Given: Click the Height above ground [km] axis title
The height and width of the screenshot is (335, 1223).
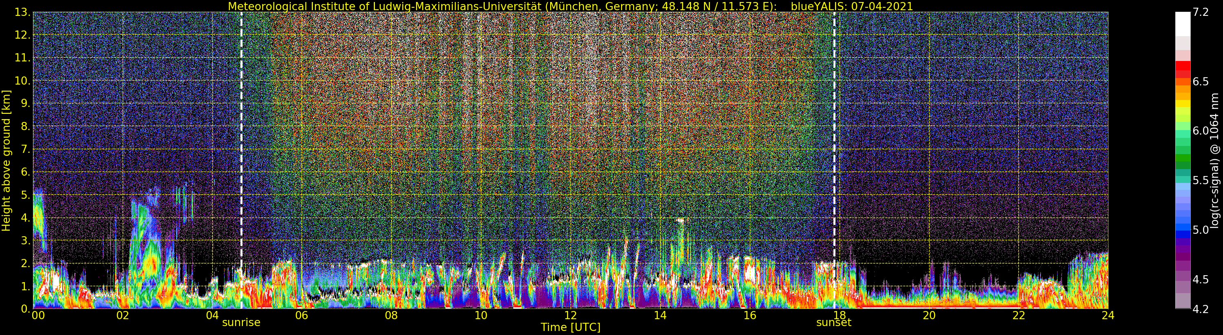Looking at the screenshot, I should pyautogui.click(x=6, y=161).
